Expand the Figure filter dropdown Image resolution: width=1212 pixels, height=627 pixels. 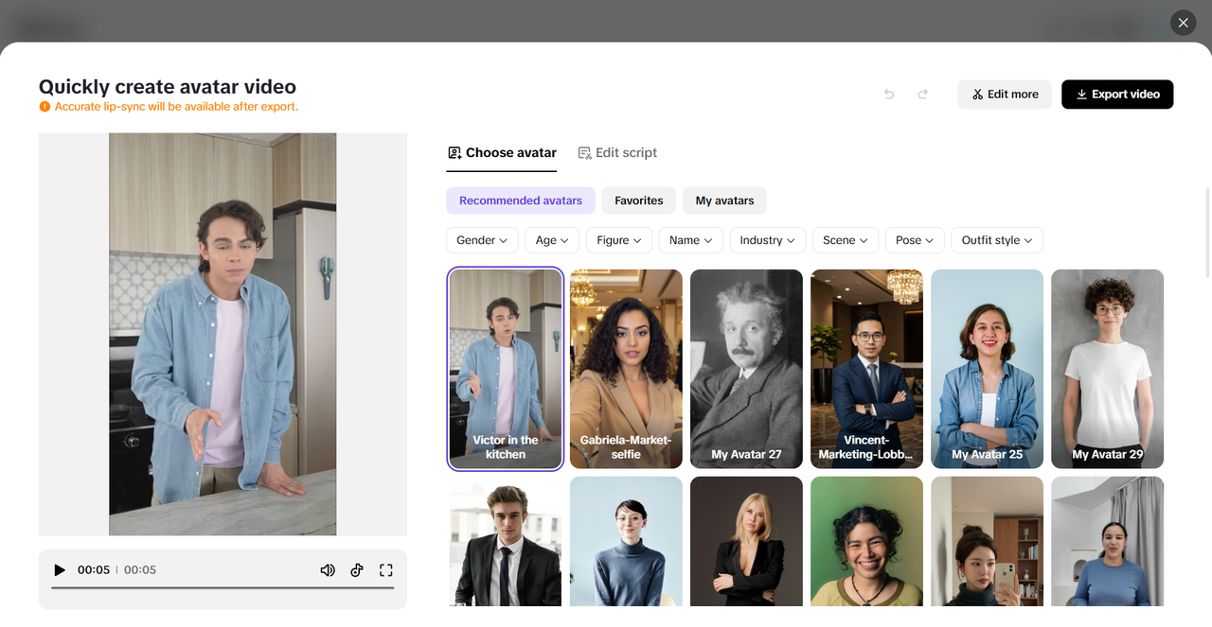point(619,240)
